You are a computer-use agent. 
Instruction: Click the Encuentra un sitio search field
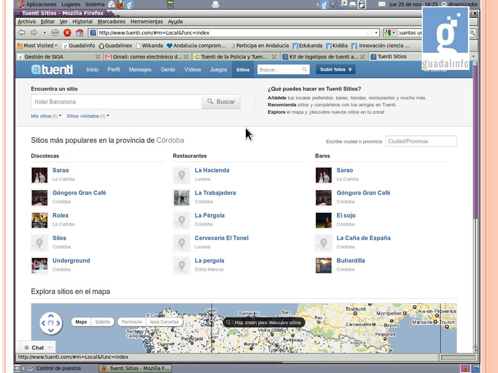[x=116, y=102]
